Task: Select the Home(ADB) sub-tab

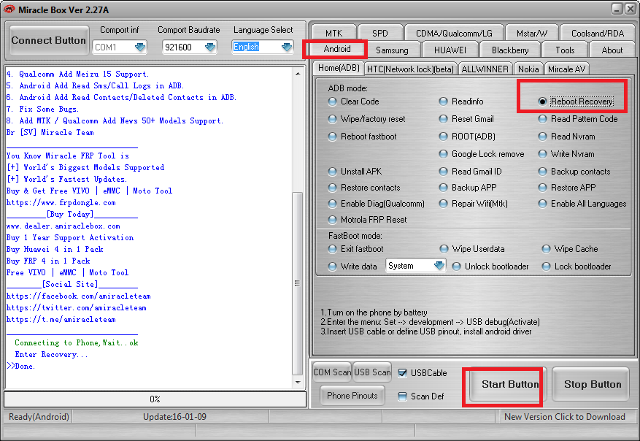Action: 339,68
